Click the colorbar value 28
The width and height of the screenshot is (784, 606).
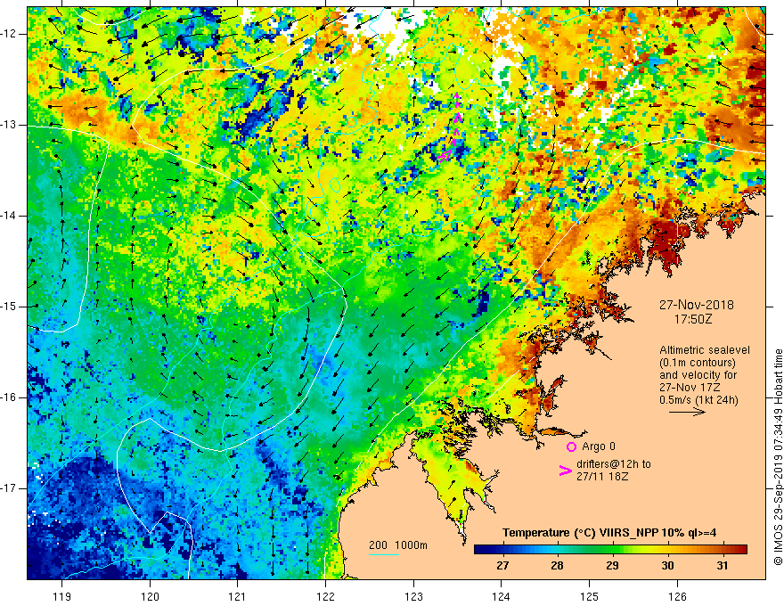[557, 566]
